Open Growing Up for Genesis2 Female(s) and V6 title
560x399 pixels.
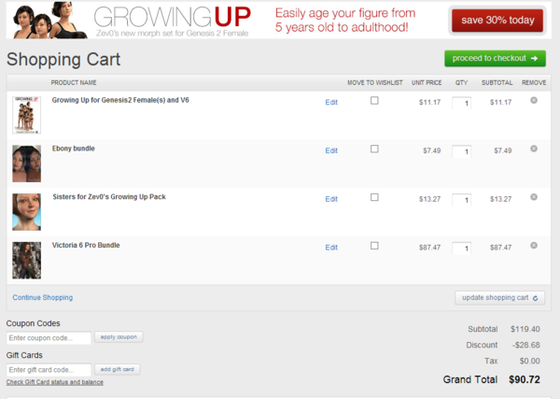[x=120, y=100]
